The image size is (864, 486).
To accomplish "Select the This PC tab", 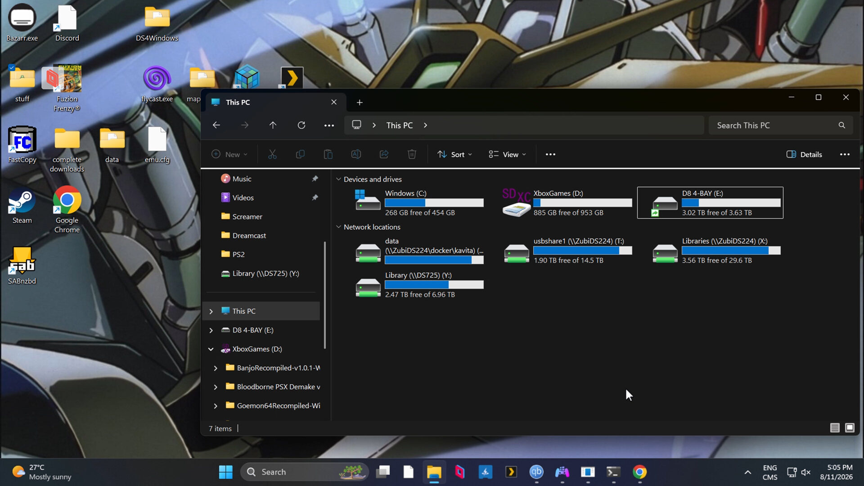I will (x=276, y=102).
